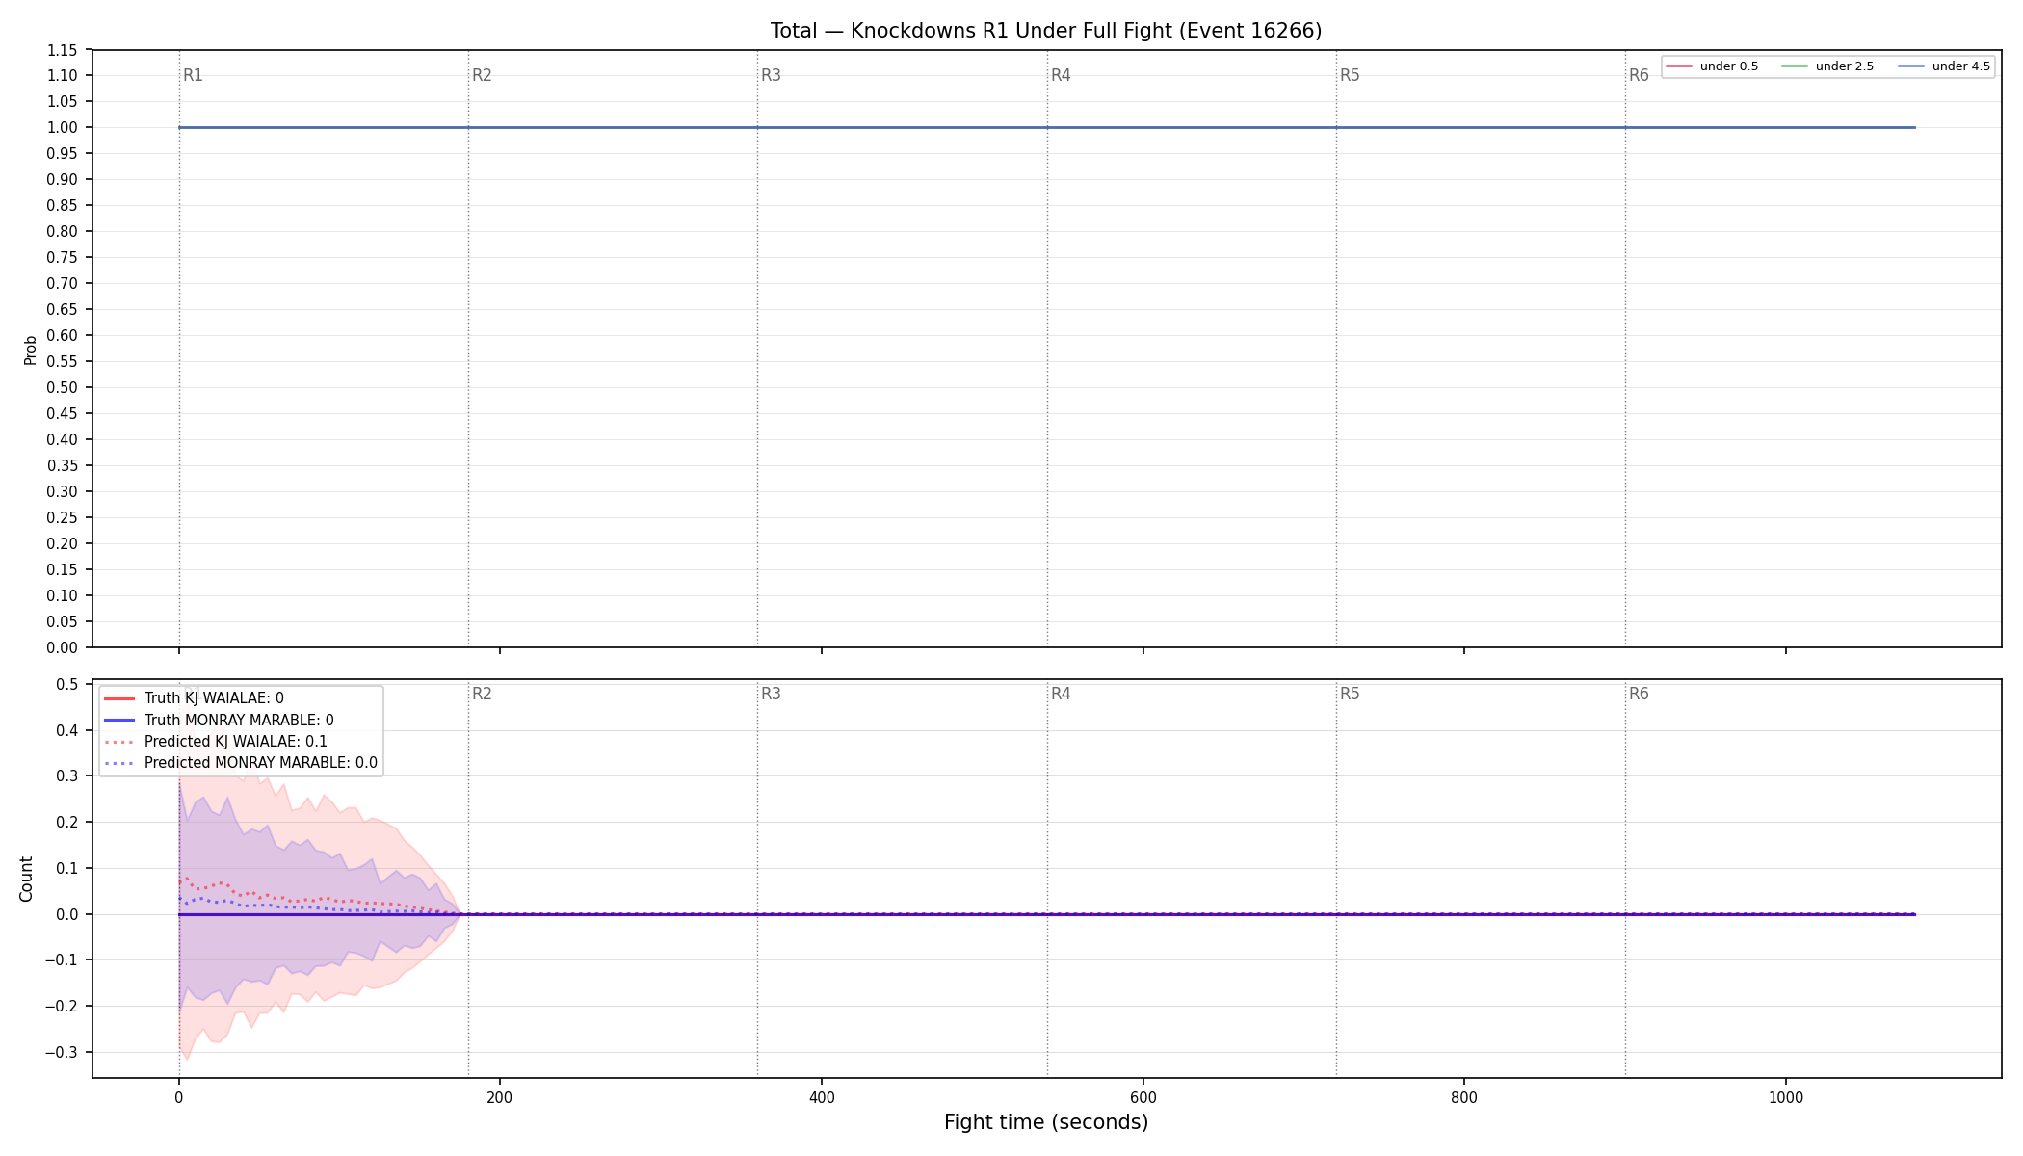Click the 'Count' y-axis label
2023x1156 pixels.
(x=26, y=879)
